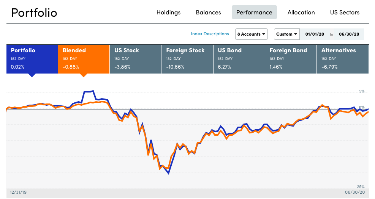
Task: Enable the US Bond index tile
Action: click(239, 59)
